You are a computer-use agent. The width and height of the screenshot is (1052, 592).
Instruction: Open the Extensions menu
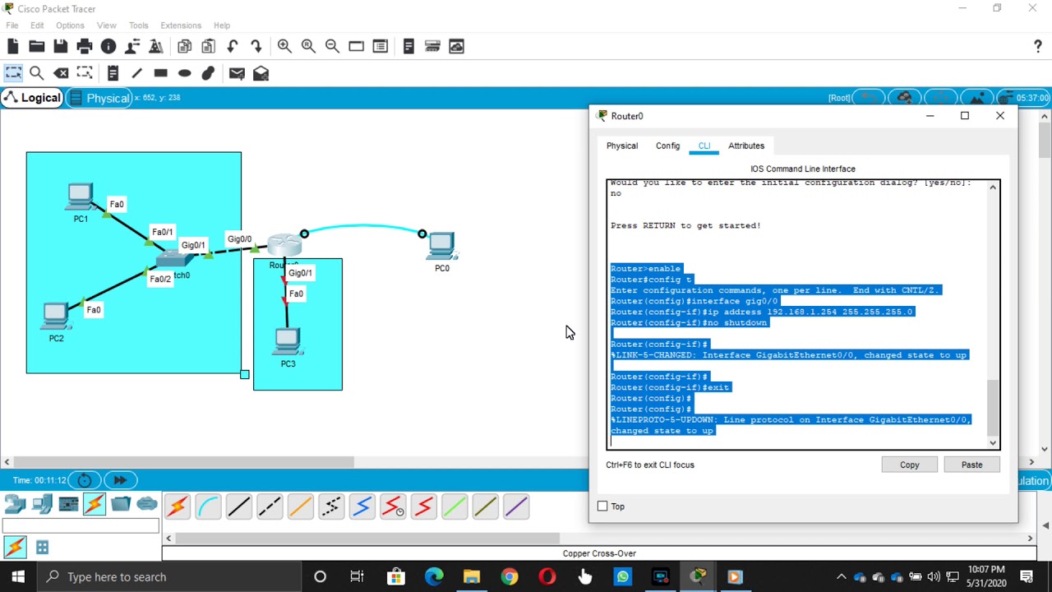pos(181,25)
